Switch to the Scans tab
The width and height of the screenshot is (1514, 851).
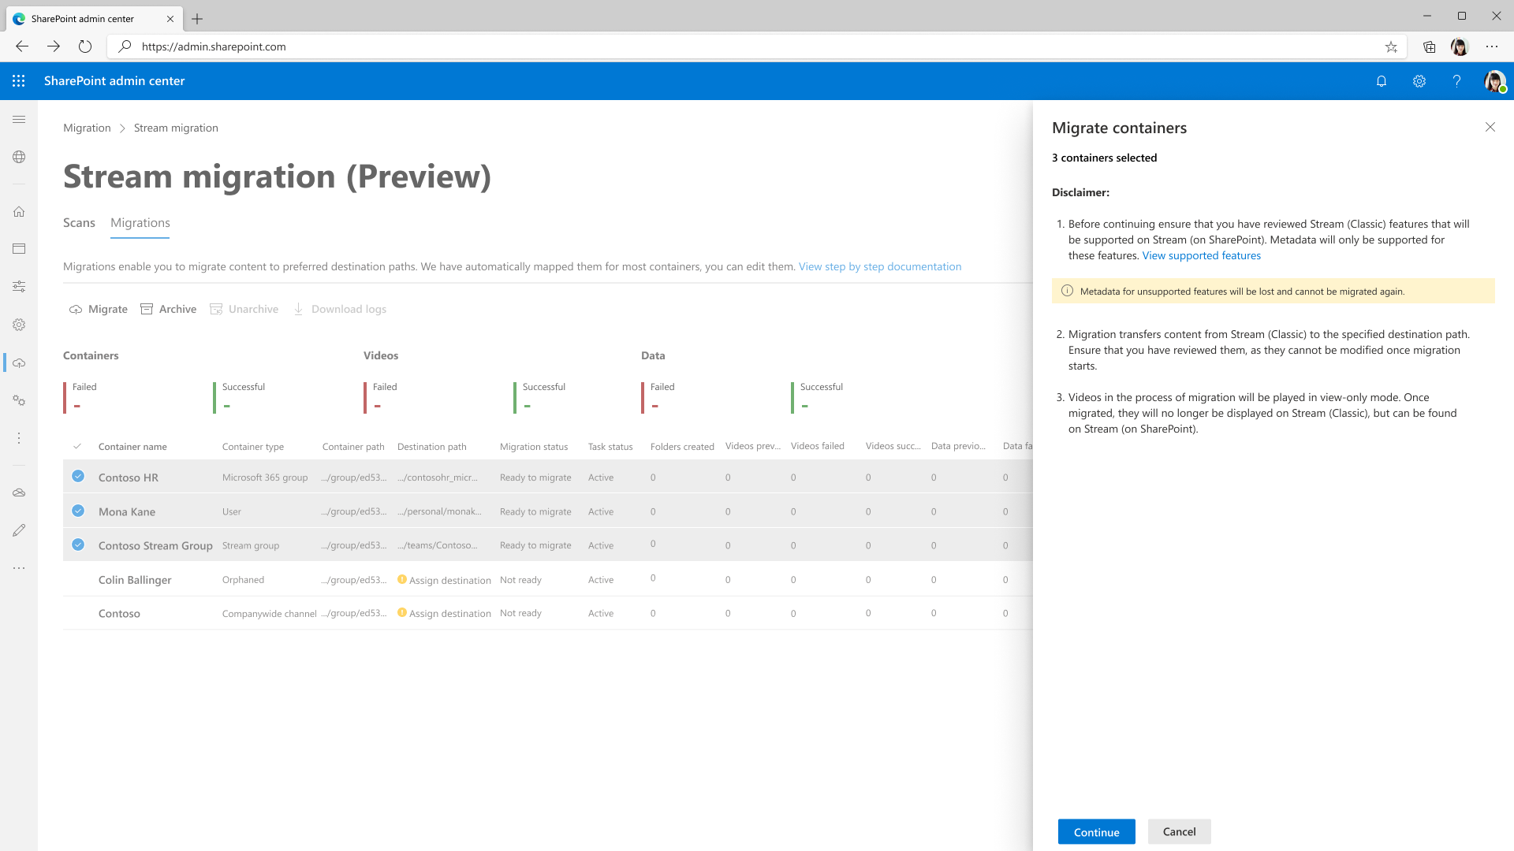[x=79, y=222]
